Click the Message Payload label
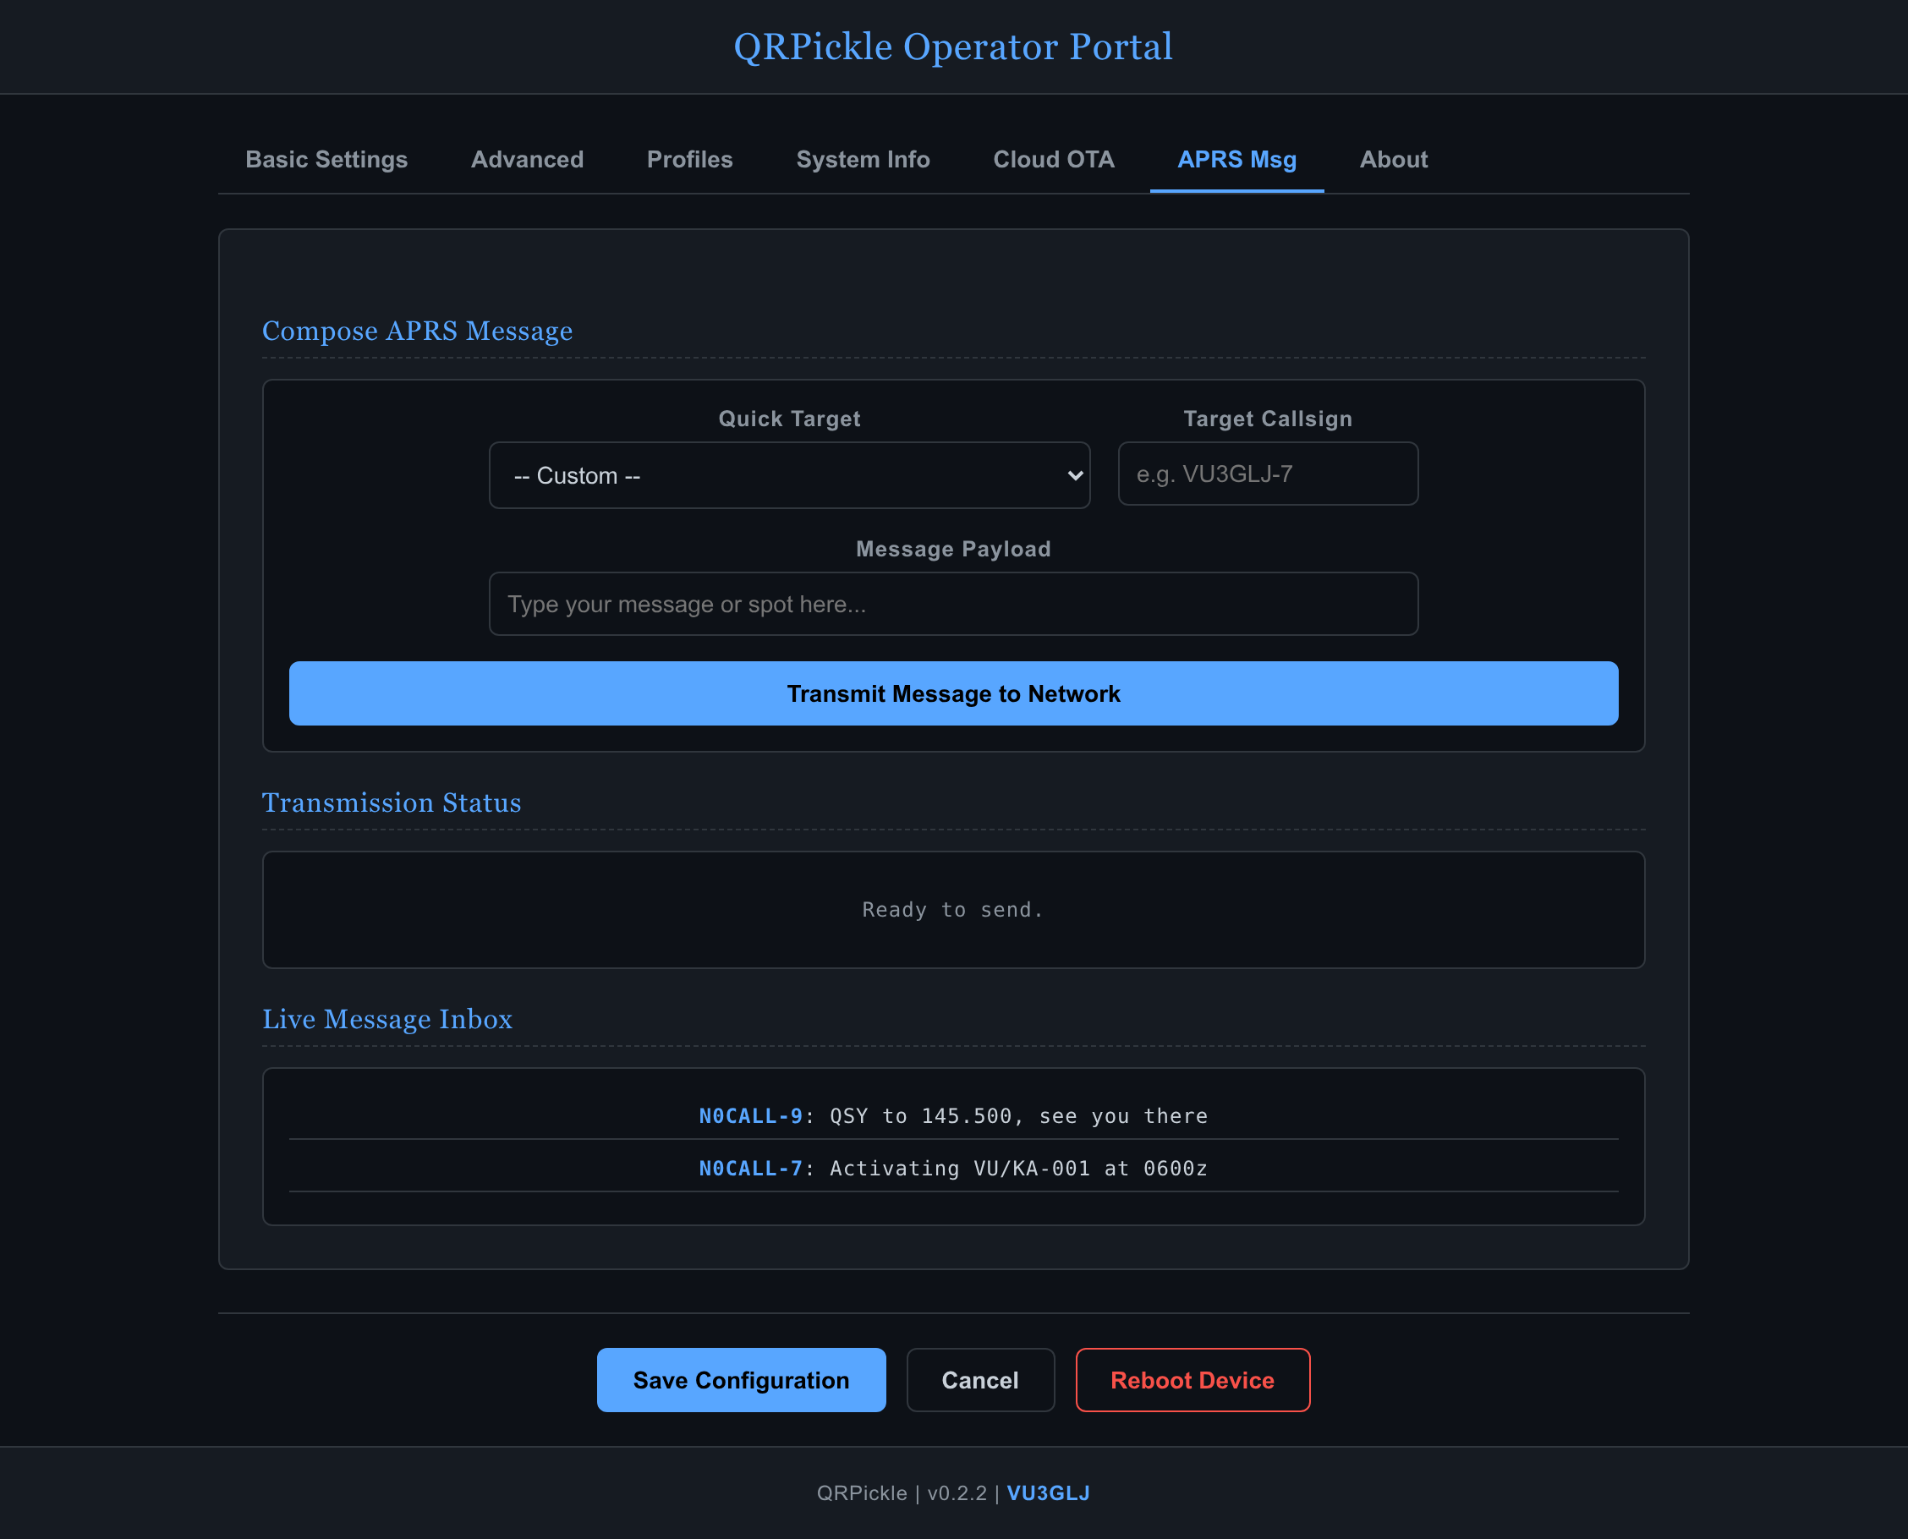The height and width of the screenshot is (1539, 1908). pos(953,549)
